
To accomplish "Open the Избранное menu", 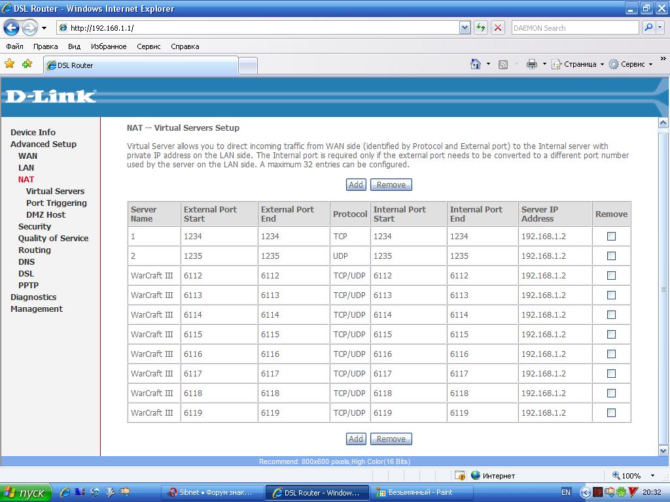I will (109, 46).
